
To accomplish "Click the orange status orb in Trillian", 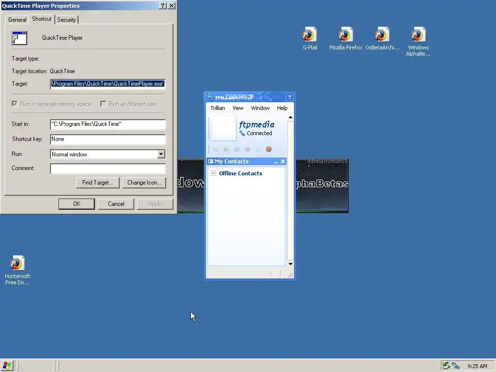I will 268,149.
